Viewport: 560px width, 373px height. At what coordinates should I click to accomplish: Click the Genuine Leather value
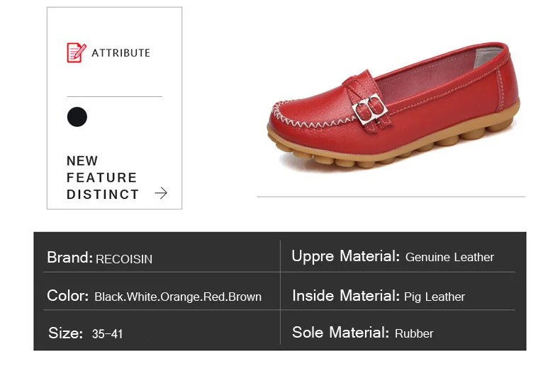(x=449, y=257)
